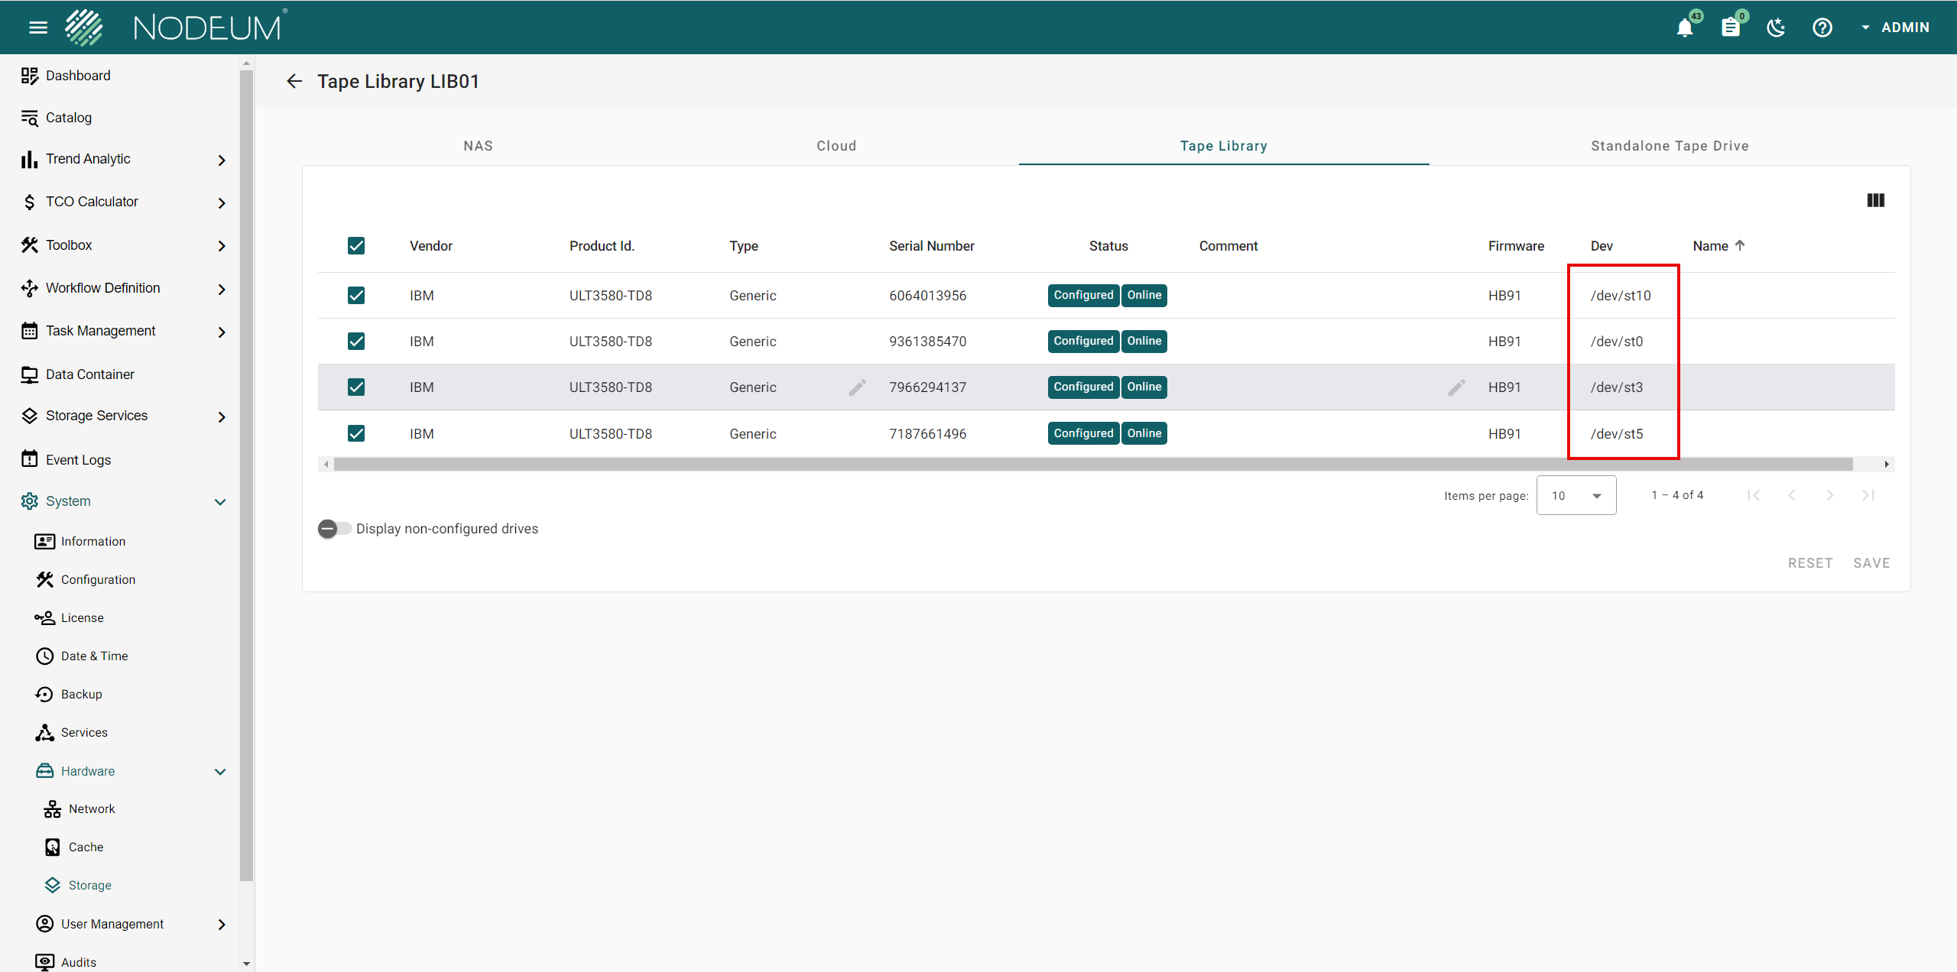1957x972 pixels.
Task: Uncheck the drive with serial 6064013956
Action: pos(356,295)
